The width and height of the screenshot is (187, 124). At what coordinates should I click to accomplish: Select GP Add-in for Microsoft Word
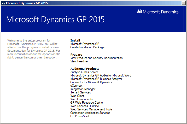coord(101,75)
